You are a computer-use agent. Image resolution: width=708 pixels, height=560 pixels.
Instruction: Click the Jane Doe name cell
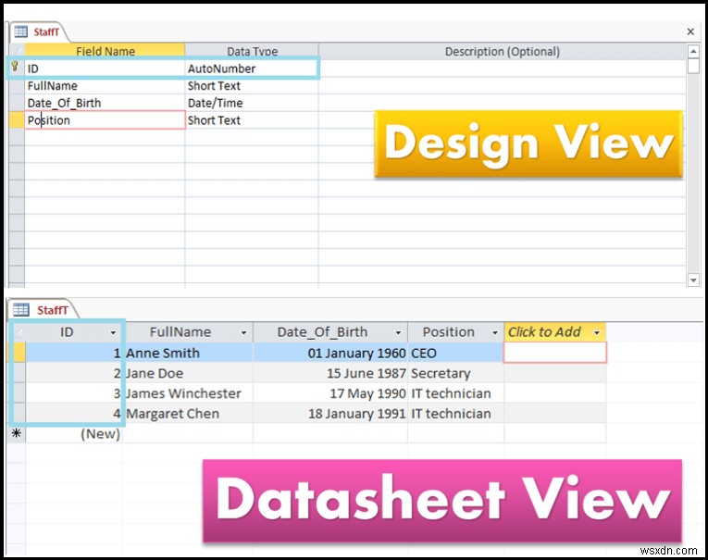[x=188, y=373]
